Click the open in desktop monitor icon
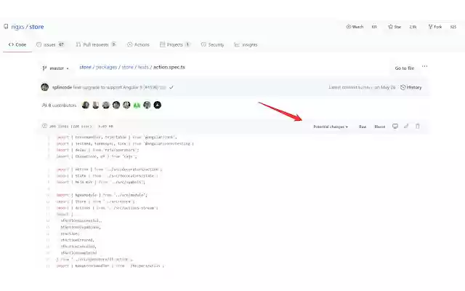The image size is (465, 291). pos(395,126)
